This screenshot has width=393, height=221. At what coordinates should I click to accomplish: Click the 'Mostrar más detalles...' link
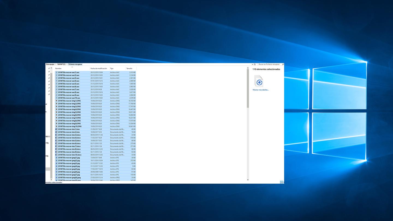[x=261, y=90]
